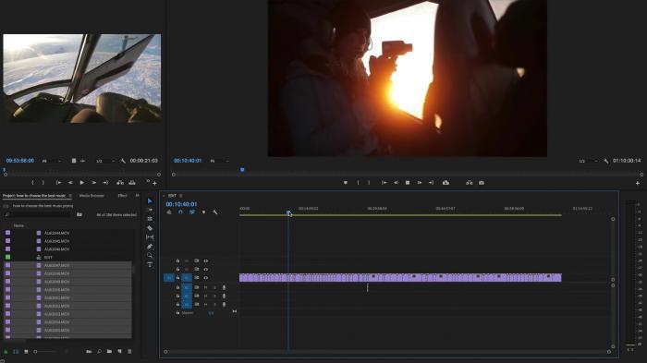Open Source monitor Fit zoom dropdown
Viewport: 647px width, 363px height.
[52, 161]
